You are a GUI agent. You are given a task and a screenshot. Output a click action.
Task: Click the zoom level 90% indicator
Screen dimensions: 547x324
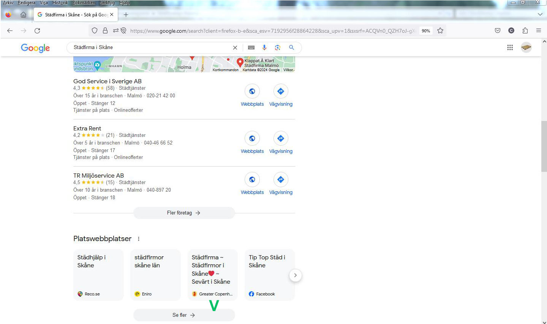(426, 31)
